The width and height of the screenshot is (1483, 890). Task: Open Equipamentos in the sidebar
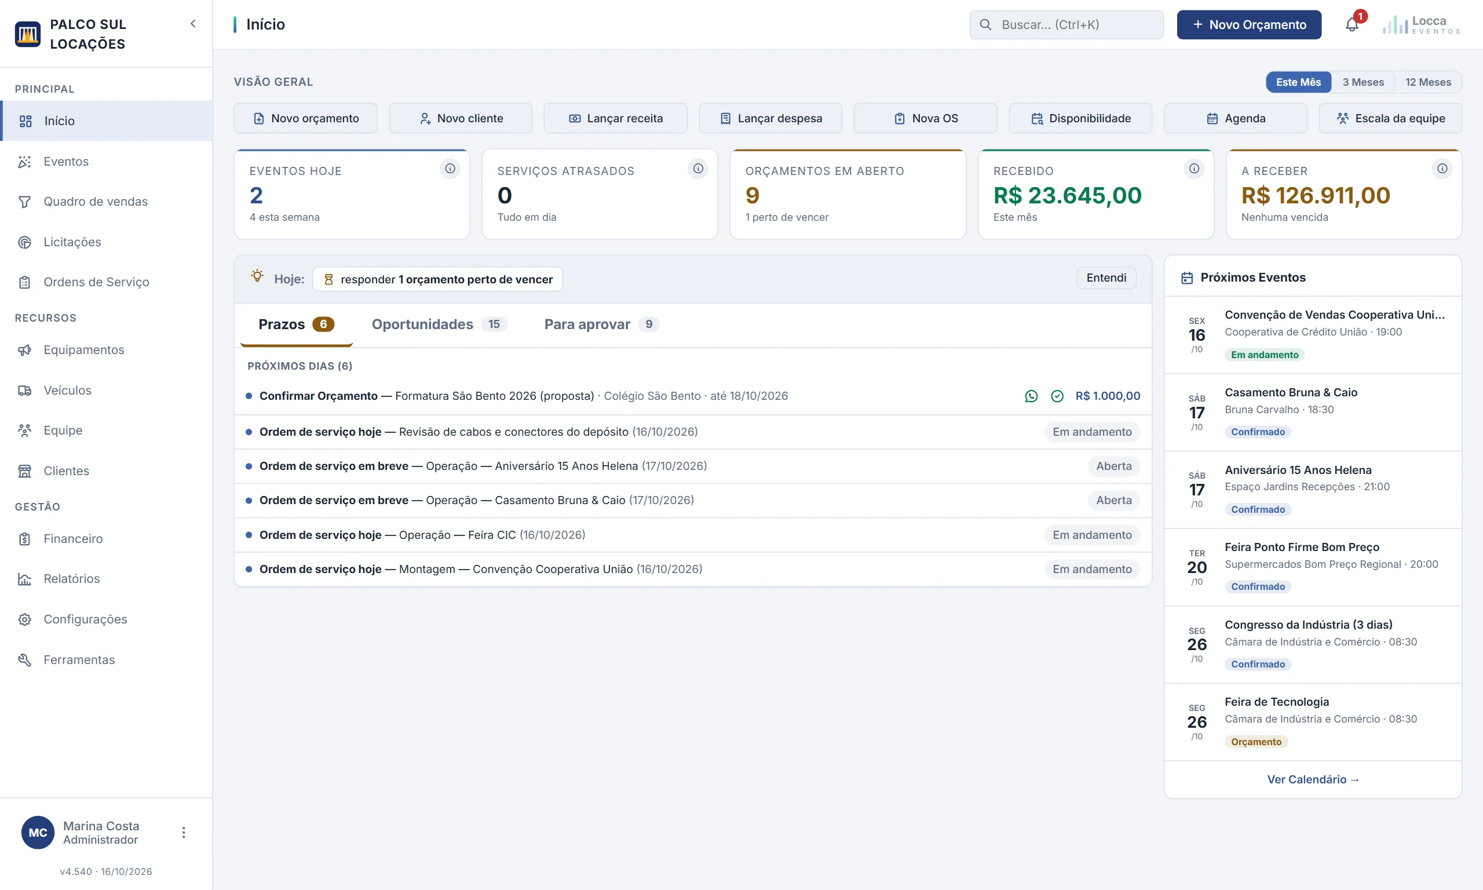[106, 349]
